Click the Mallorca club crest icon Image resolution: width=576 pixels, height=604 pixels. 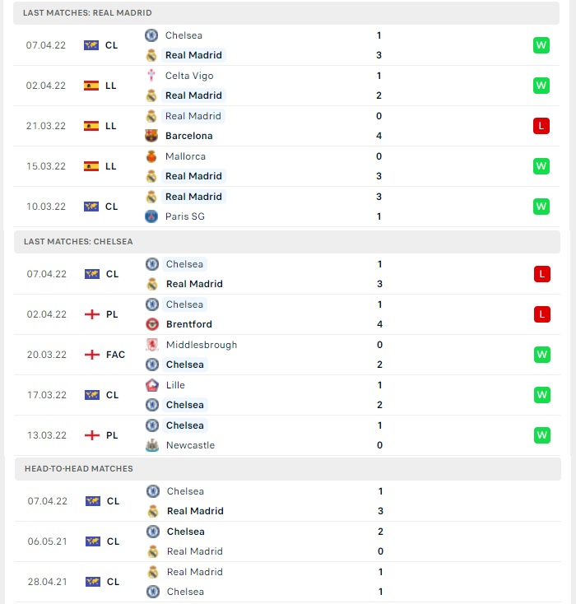click(151, 156)
